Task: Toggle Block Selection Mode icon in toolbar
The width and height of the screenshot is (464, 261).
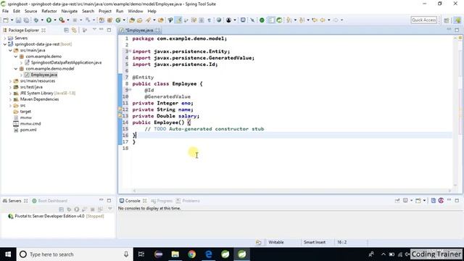Action: click(x=202, y=20)
